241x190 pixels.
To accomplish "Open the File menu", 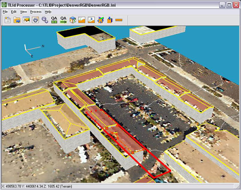I will click(5, 12).
